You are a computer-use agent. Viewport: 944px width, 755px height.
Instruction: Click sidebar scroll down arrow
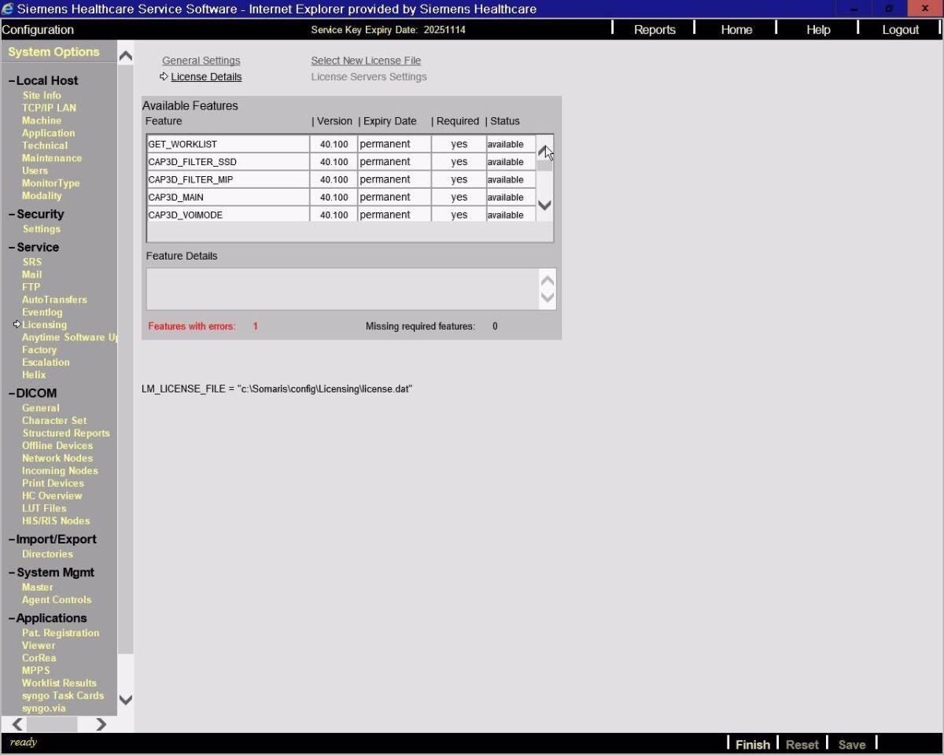(x=125, y=698)
